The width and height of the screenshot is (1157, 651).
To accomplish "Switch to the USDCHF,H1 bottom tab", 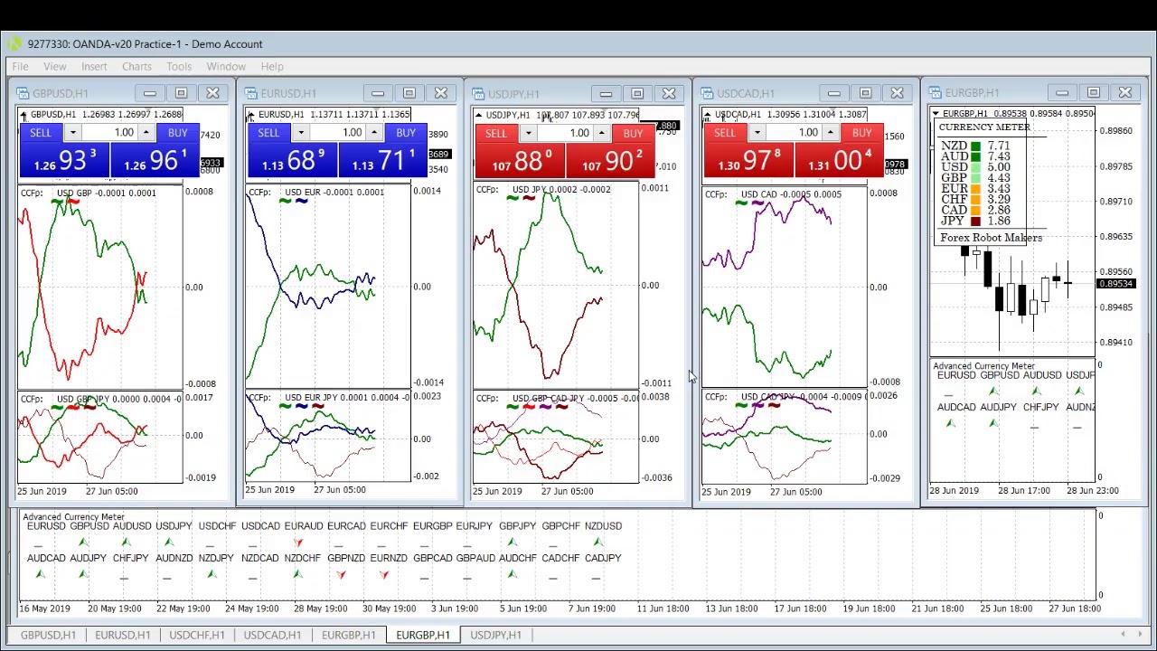I will coord(197,635).
